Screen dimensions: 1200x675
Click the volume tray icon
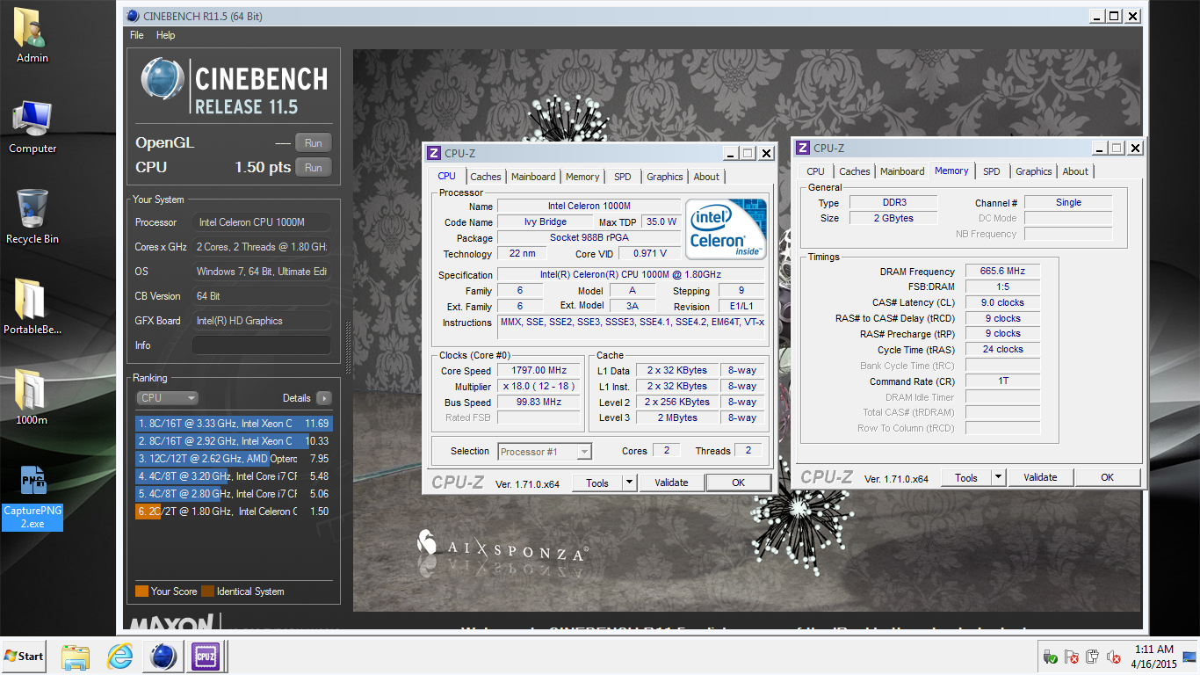coord(1114,657)
